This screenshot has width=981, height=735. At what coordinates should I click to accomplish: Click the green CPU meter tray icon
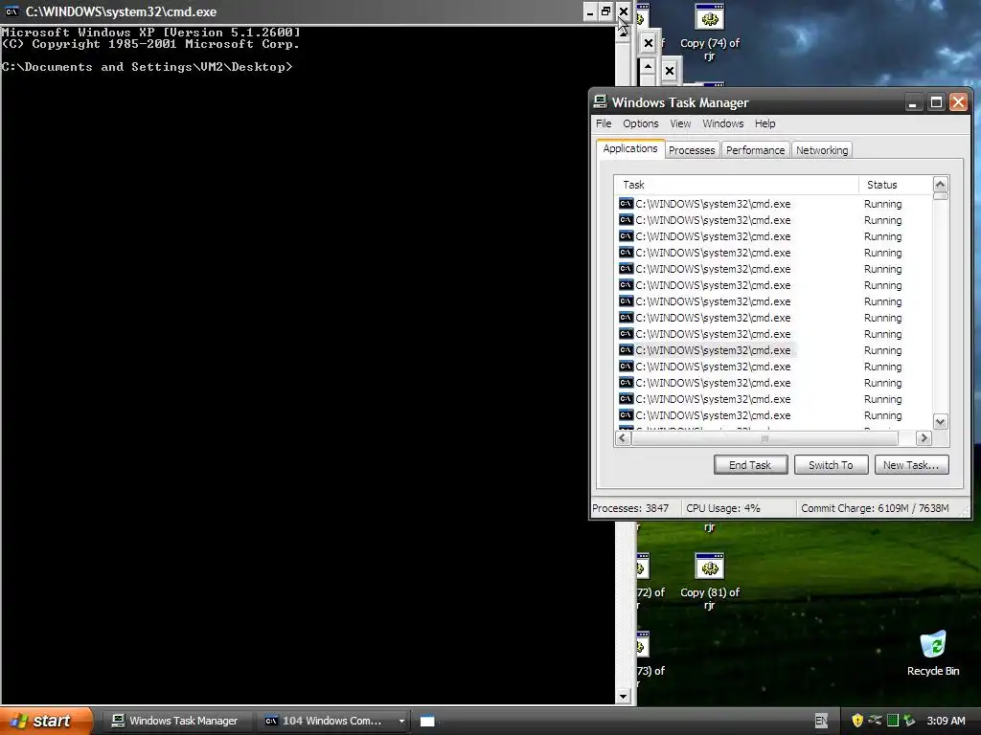(893, 721)
